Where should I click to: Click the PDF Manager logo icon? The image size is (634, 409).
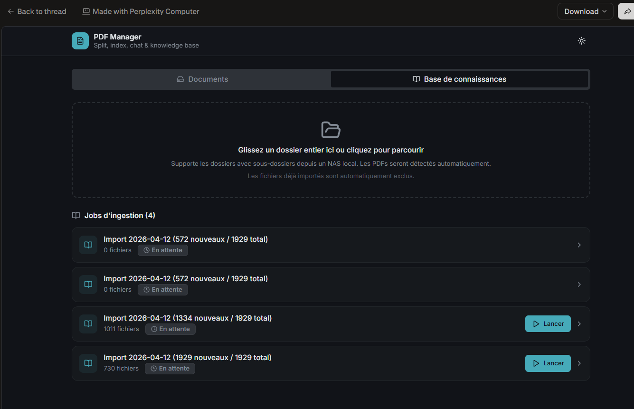(x=80, y=41)
